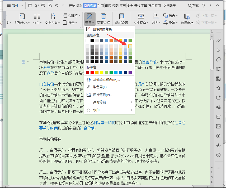
Task: Click the Print icon in the quick access bar
Action: [x=43, y=6]
